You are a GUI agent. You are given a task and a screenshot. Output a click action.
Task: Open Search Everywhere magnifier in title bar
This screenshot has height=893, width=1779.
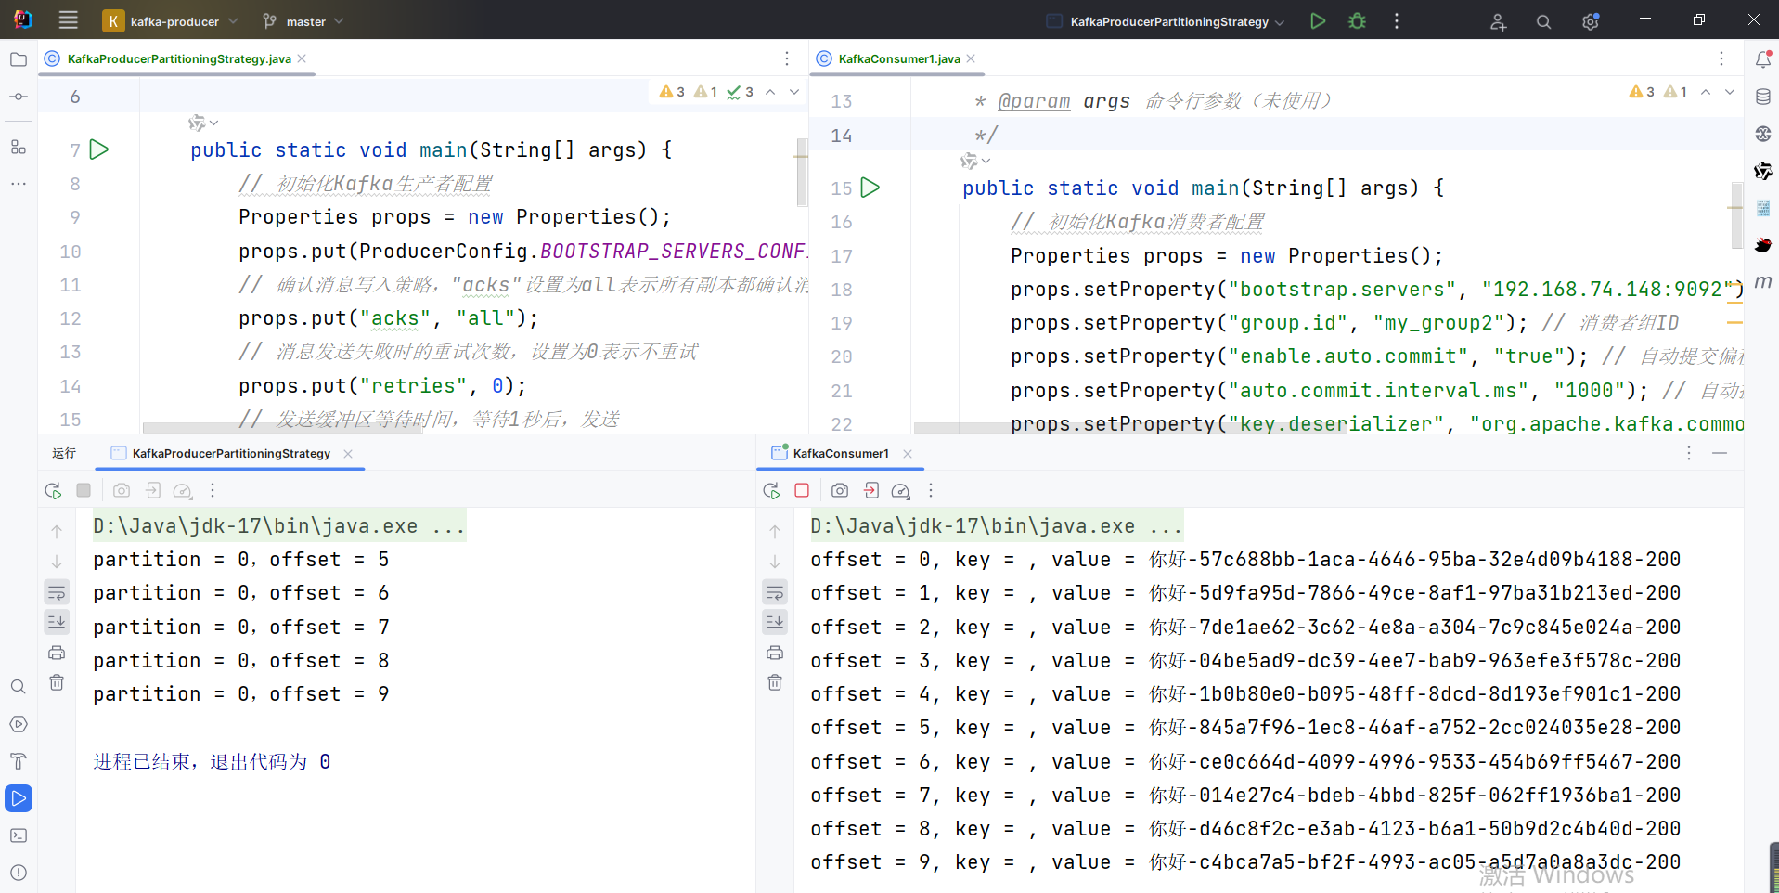(1543, 21)
